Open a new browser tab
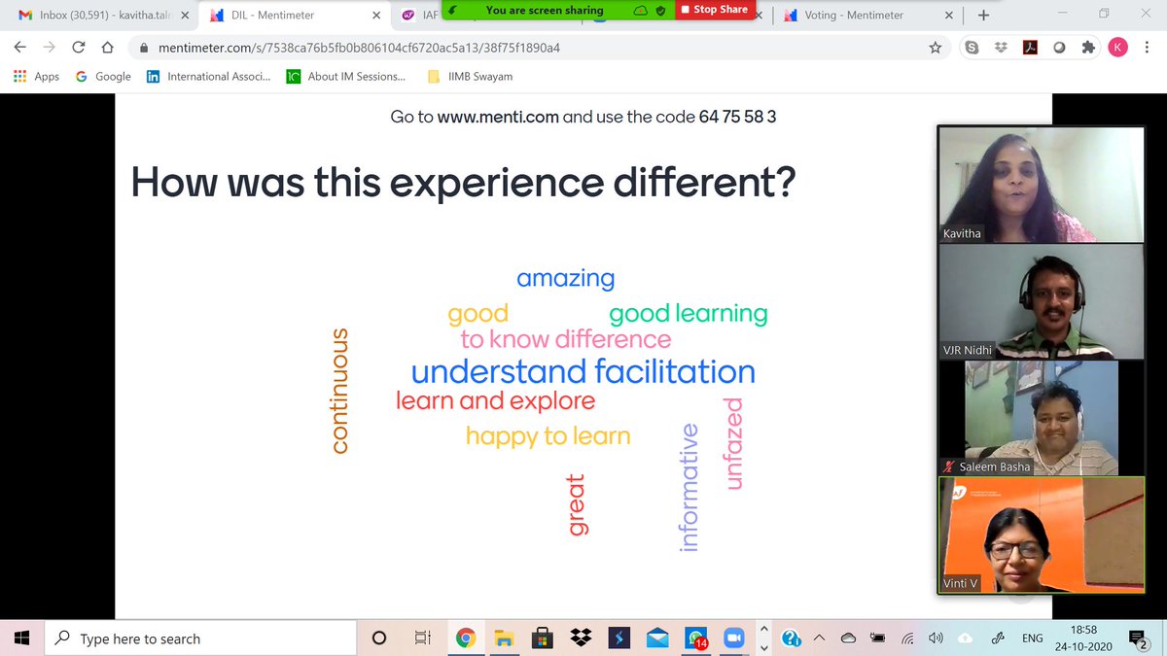The width and height of the screenshot is (1167, 656). click(984, 15)
